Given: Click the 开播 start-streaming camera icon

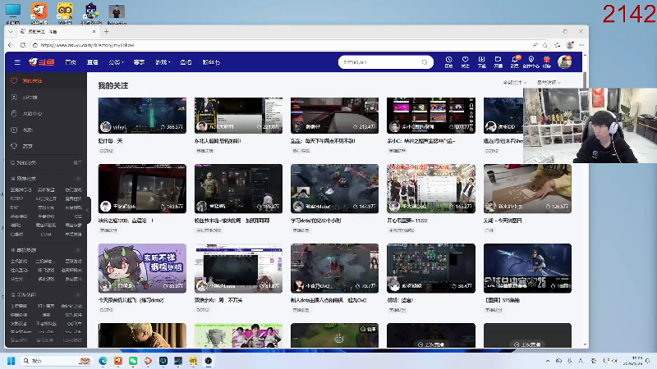Looking at the screenshot, I should tap(498, 62).
